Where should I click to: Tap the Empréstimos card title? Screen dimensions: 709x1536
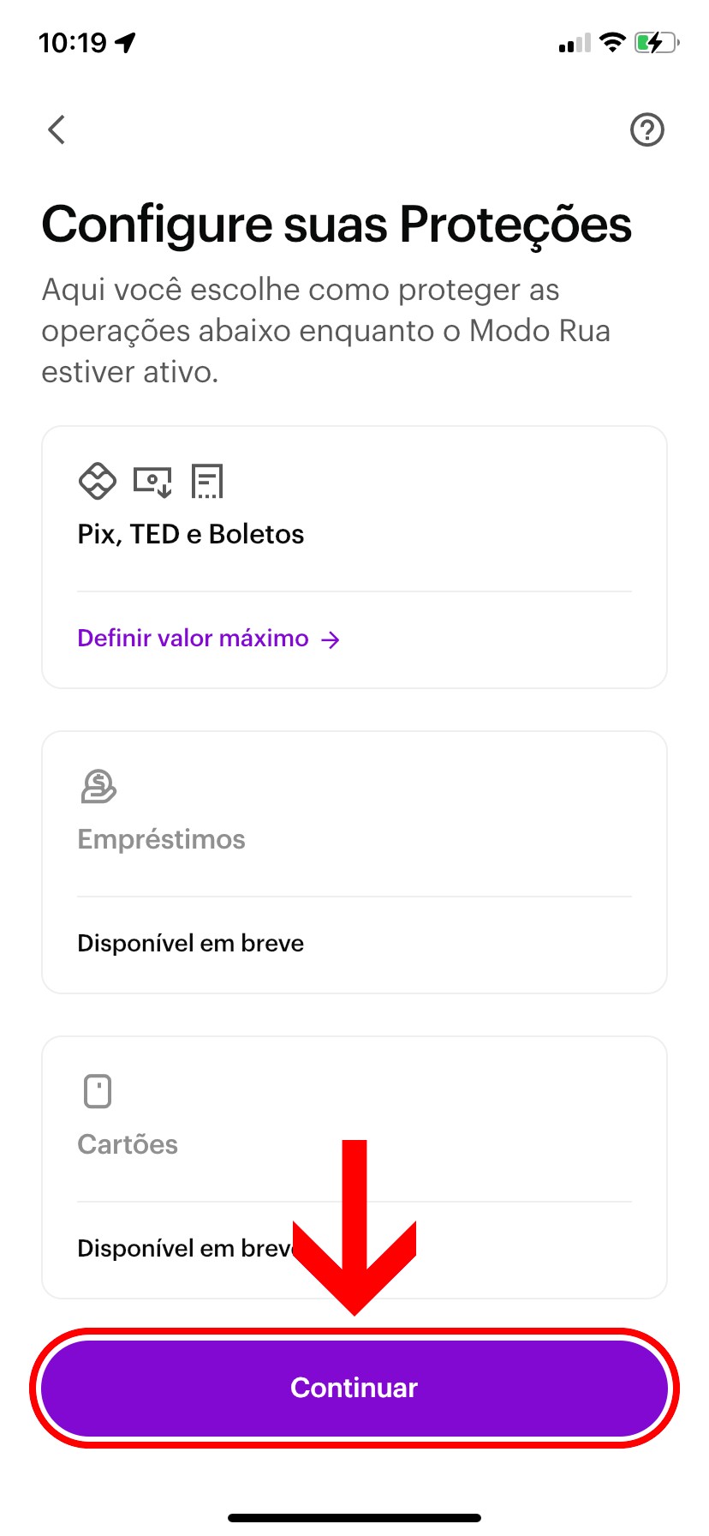tap(161, 839)
